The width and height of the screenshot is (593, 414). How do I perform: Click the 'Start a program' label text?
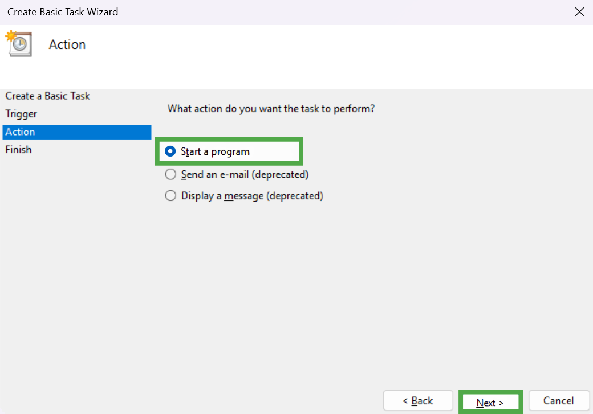(x=215, y=151)
